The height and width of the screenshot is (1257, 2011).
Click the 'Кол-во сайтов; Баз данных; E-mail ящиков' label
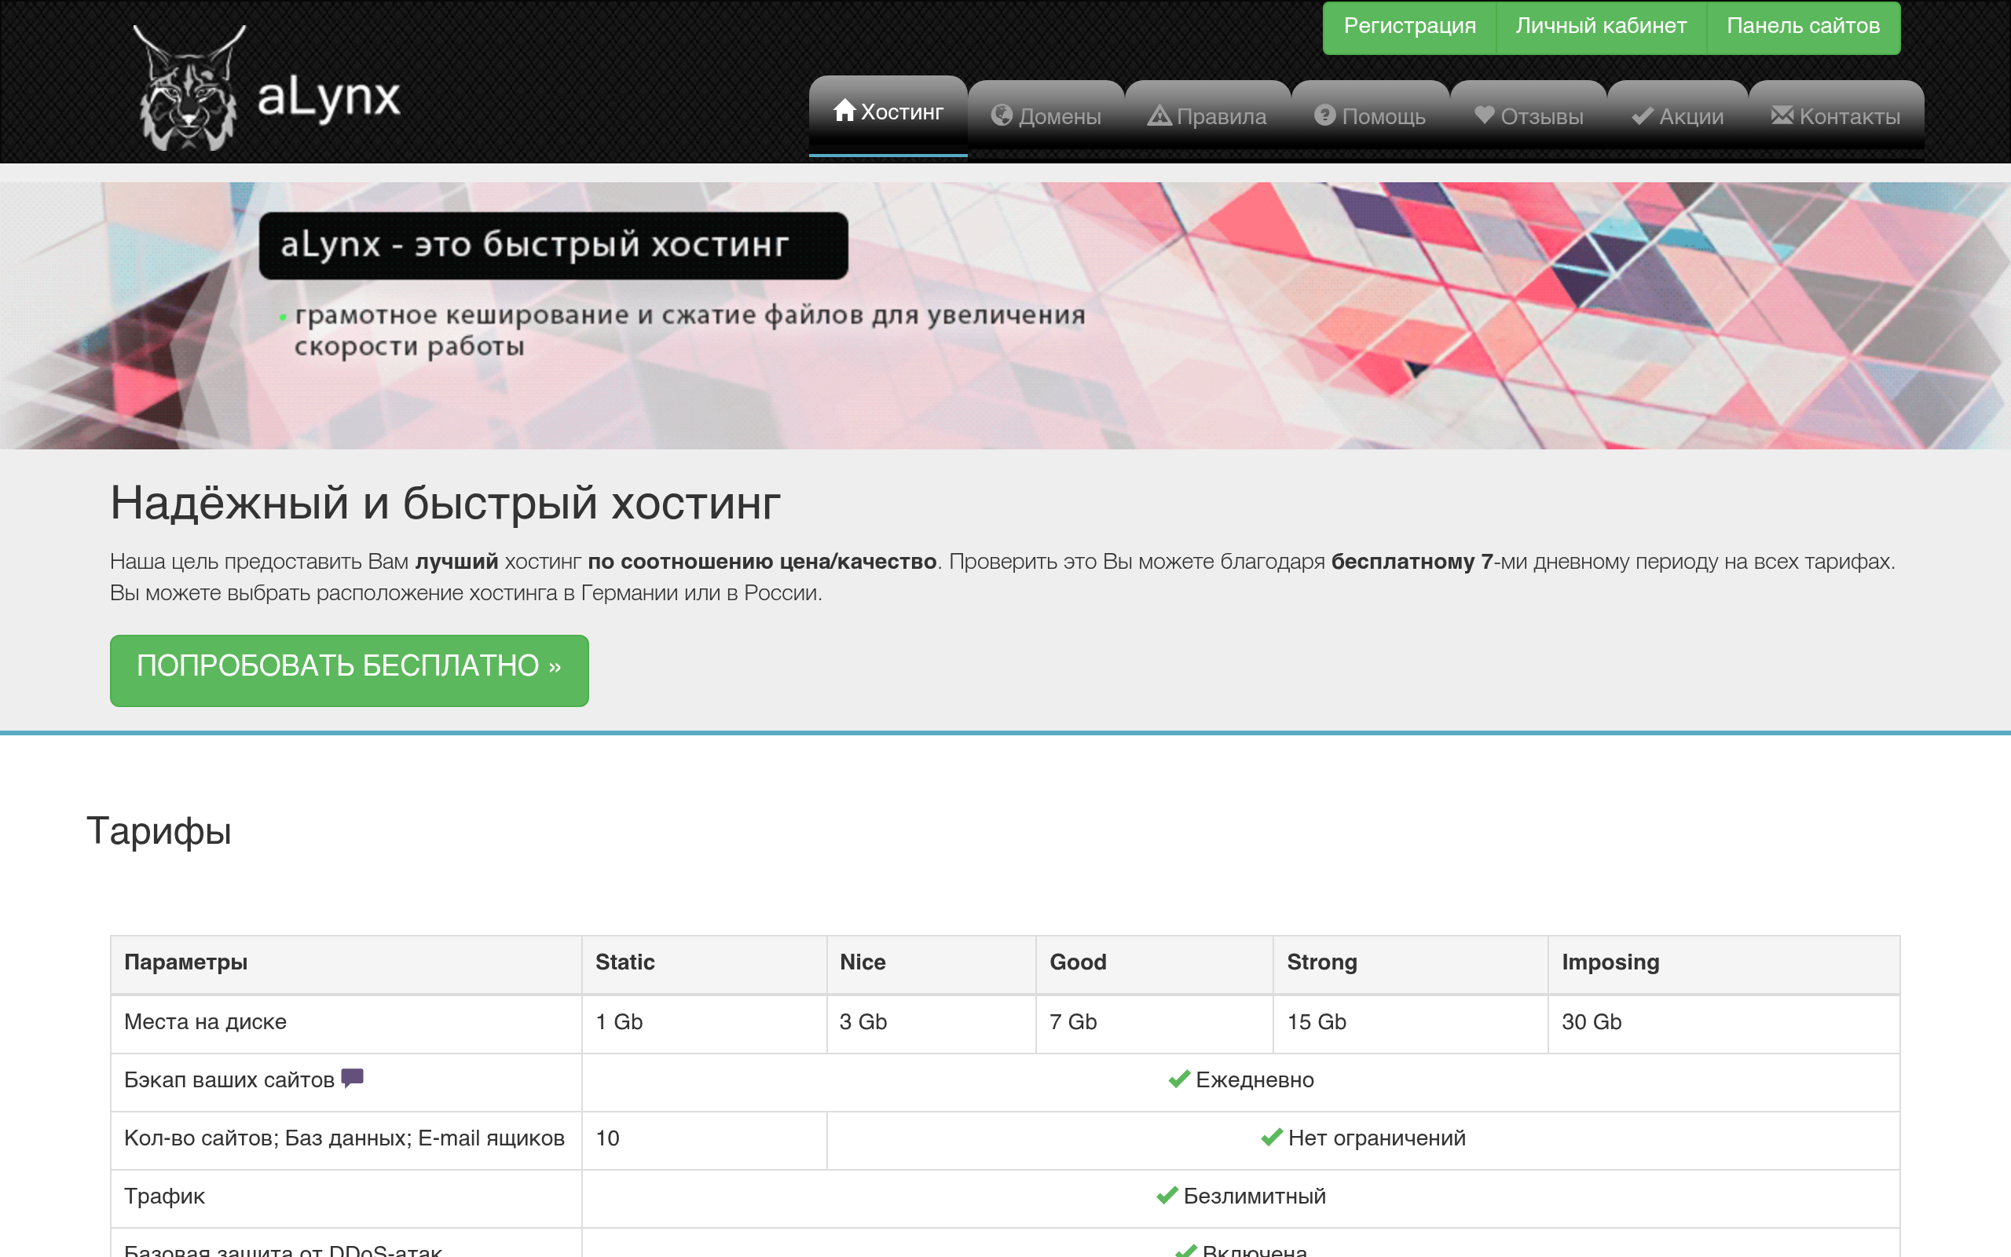[344, 1138]
